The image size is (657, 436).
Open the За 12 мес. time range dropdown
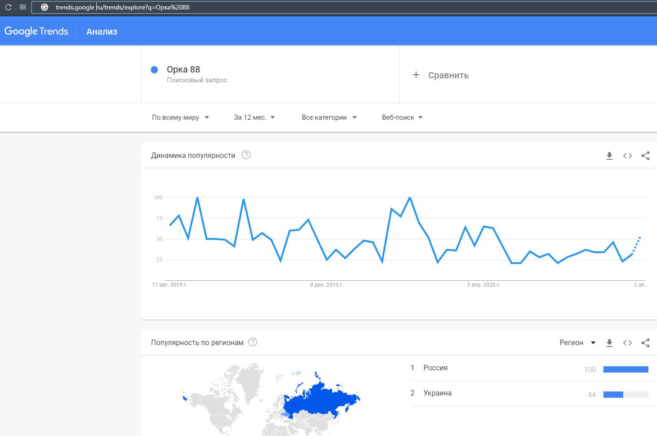[254, 117]
